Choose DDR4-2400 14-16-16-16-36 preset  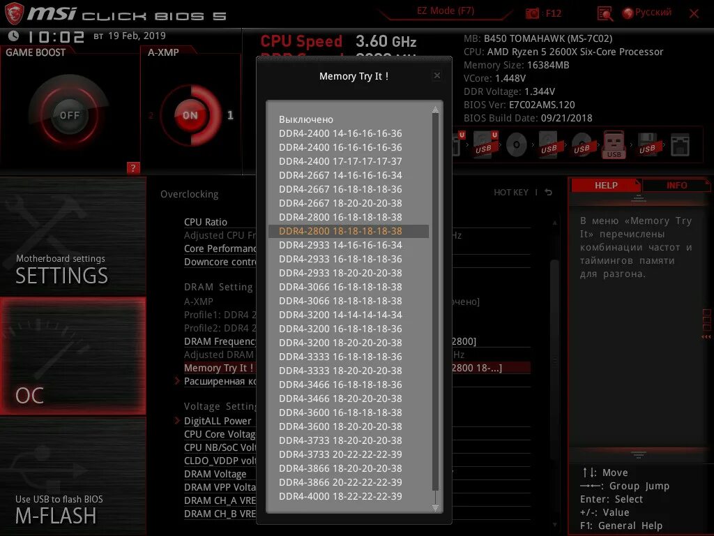[340, 133]
